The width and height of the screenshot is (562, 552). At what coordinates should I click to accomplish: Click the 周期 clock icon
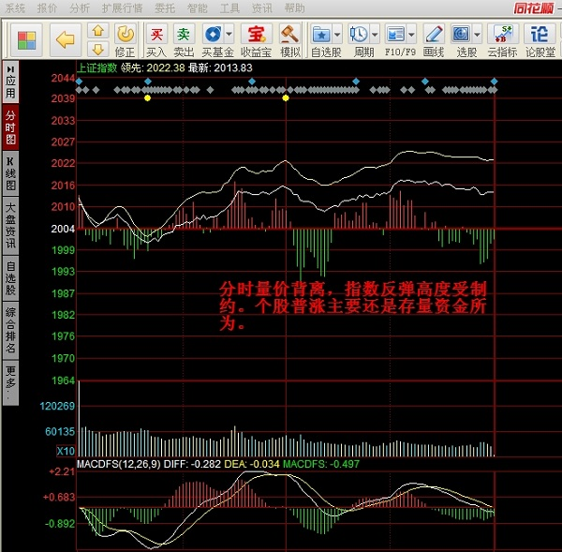(x=359, y=35)
